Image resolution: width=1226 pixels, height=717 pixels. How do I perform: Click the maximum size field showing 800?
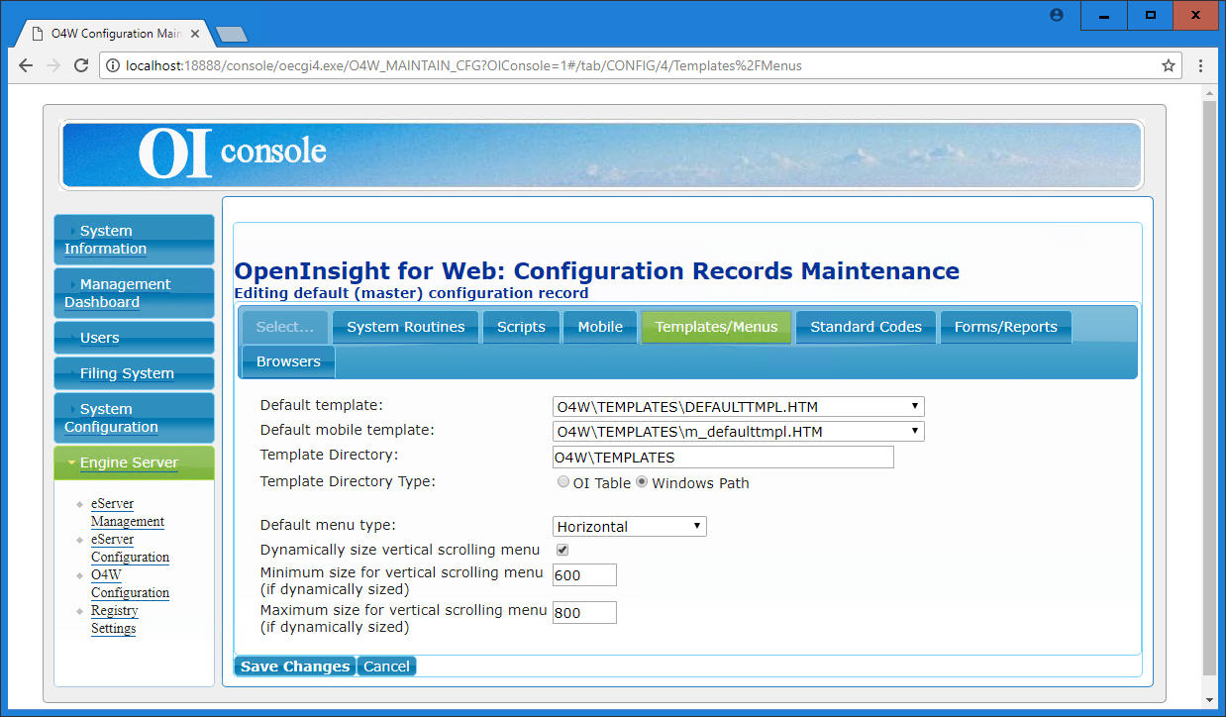(x=584, y=612)
